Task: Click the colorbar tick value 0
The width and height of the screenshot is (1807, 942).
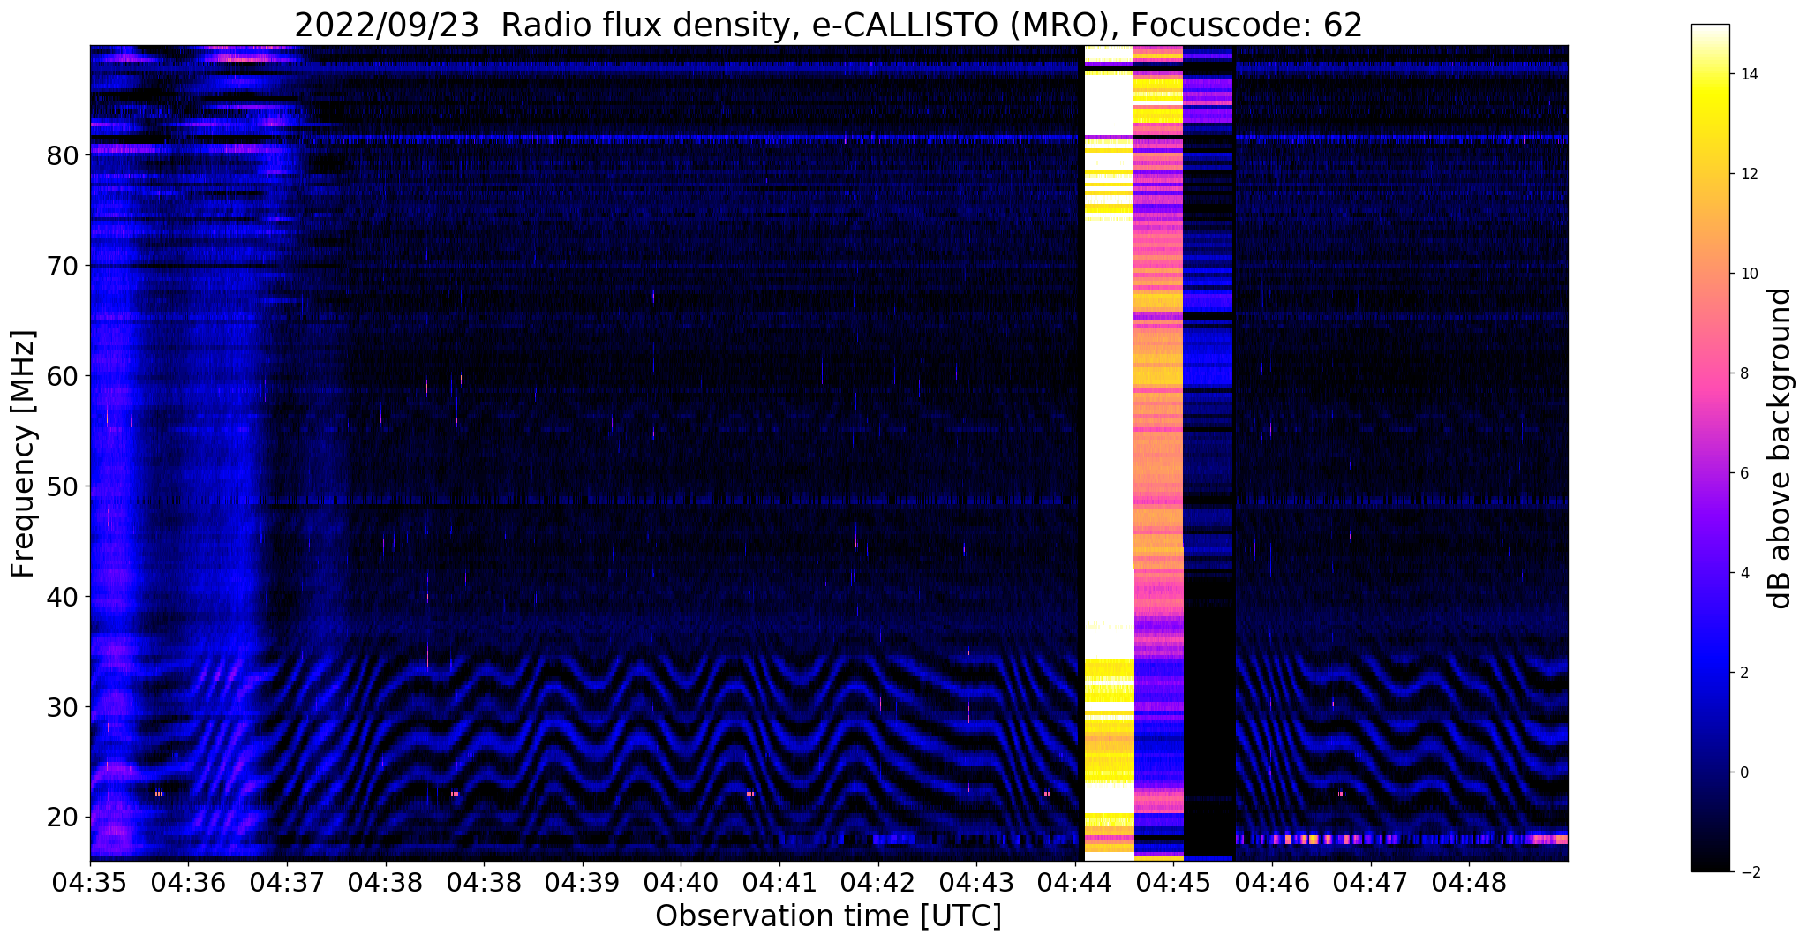Action: (x=1743, y=772)
